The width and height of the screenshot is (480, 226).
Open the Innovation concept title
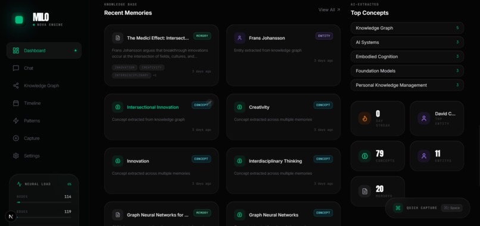(138, 161)
